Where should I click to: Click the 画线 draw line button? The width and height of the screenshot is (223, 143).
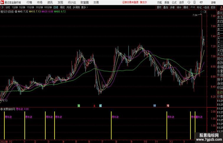(x=186, y=7)
